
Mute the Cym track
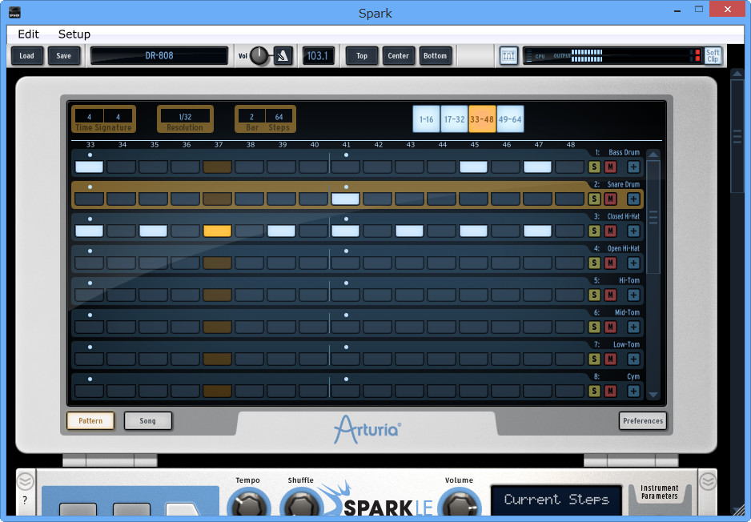pos(610,391)
